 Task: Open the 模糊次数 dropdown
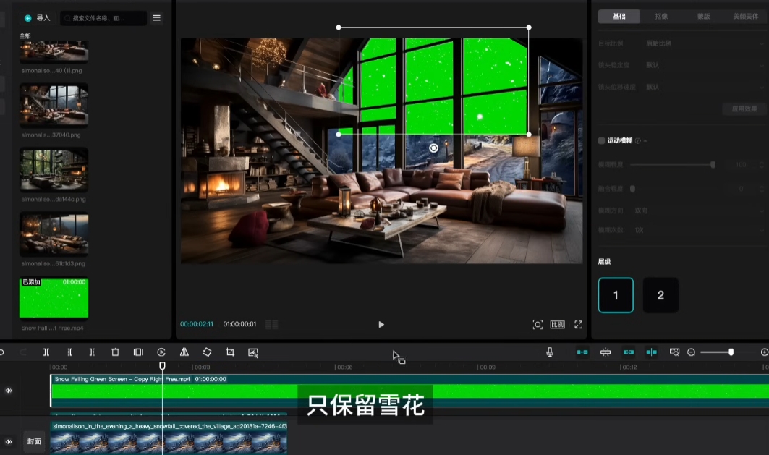tap(698, 229)
